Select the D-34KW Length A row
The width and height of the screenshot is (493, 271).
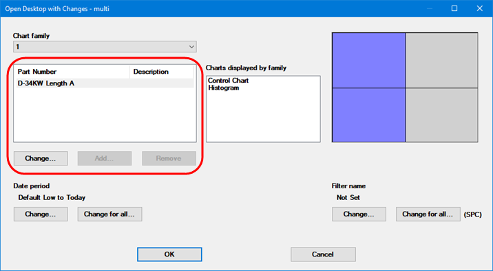coord(105,83)
